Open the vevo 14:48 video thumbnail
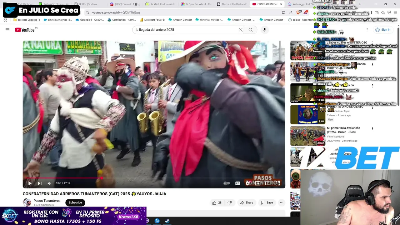The image size is (400, 225). tap(307, 93)
